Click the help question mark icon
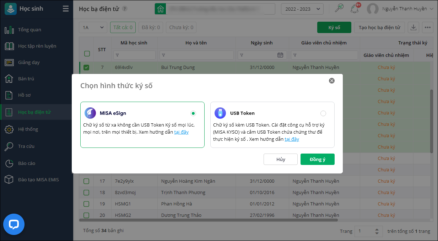This screenshot has height=241, width=438. coord(125,9)
